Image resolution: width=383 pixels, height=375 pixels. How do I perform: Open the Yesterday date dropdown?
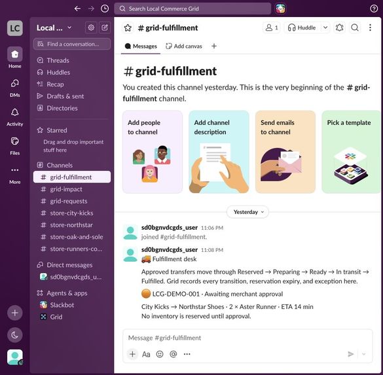(248, 212)
